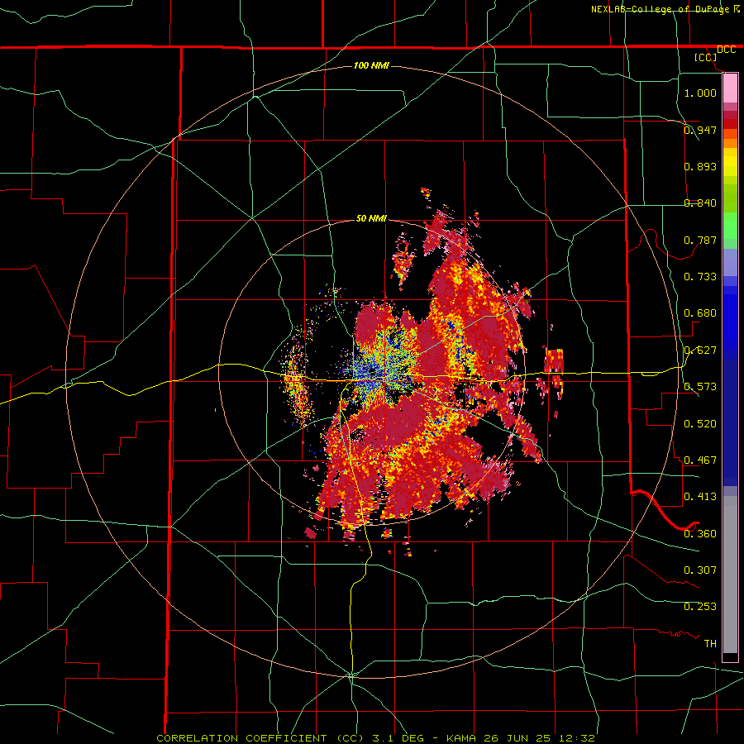The height and width of the screenshot is (744, 744).
Task: Click the 0.307 scale value
Action: (x=700, y=570)
